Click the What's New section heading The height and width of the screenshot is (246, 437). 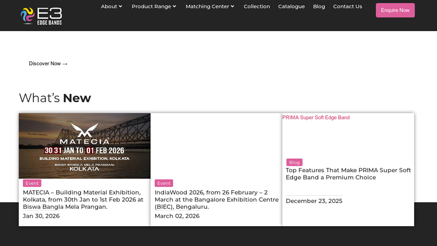click(55, 98)
